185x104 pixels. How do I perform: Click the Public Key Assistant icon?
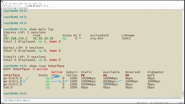point(41,6)
